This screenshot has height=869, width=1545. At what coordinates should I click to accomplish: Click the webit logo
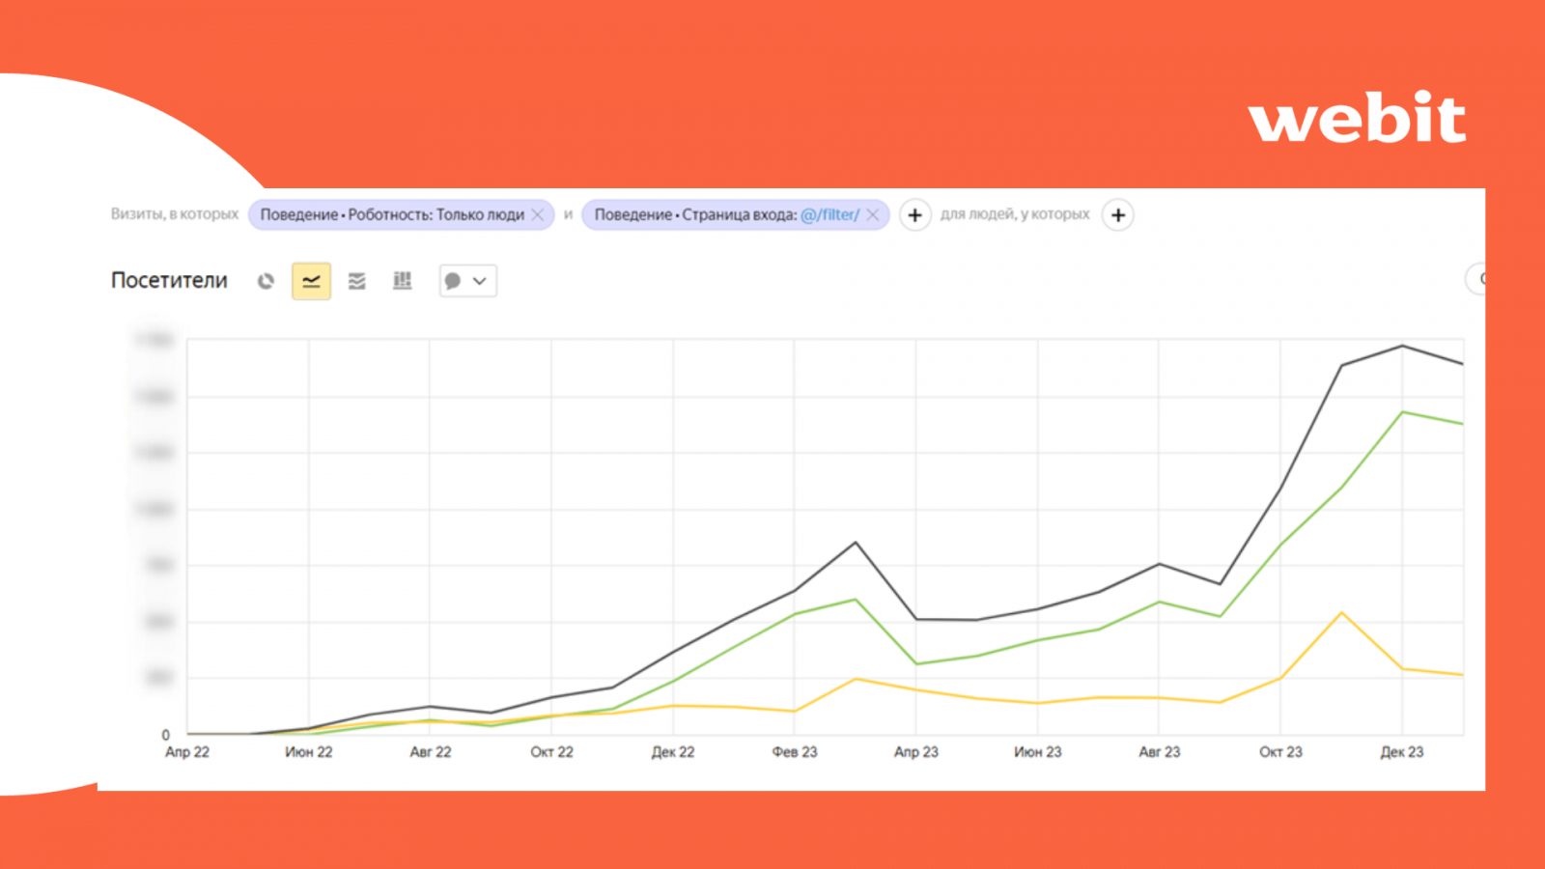1357,118
